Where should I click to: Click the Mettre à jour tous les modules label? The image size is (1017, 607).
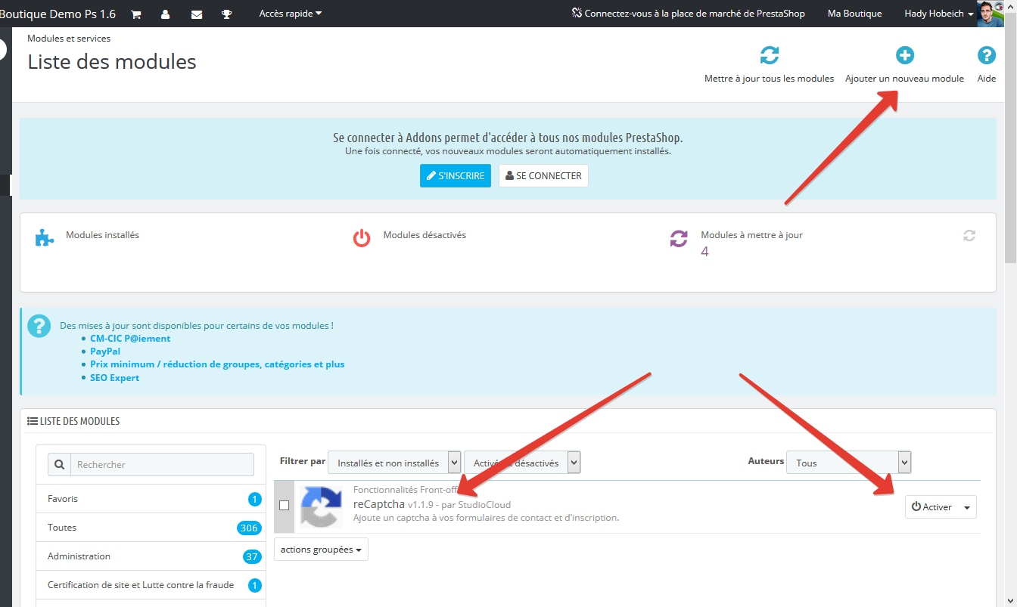[x=769, y=79]
